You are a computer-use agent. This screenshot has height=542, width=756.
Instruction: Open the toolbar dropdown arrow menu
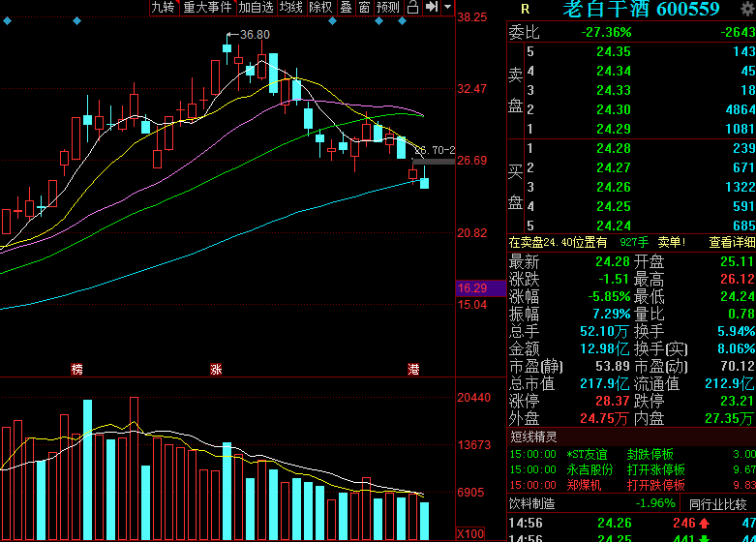coord(447,8)
